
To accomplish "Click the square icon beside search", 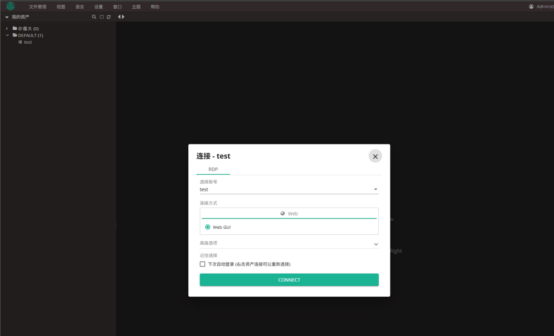I will [102, 17].
